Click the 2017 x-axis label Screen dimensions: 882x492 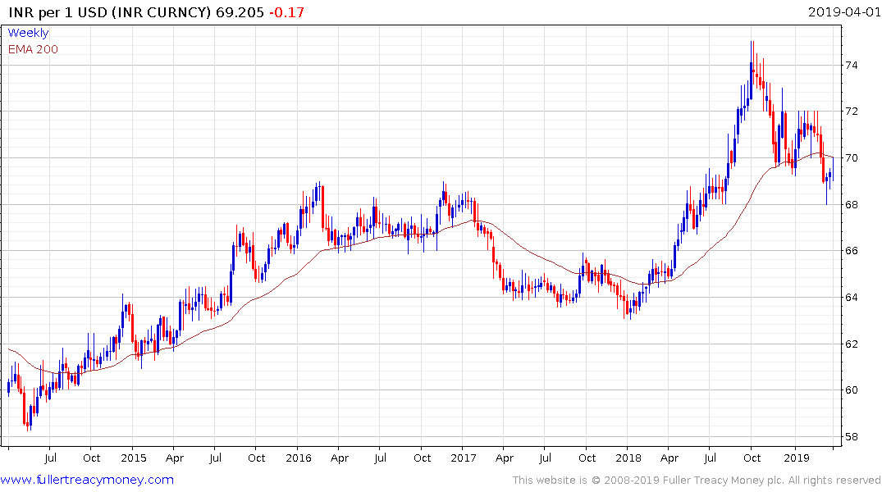[463, 458]
